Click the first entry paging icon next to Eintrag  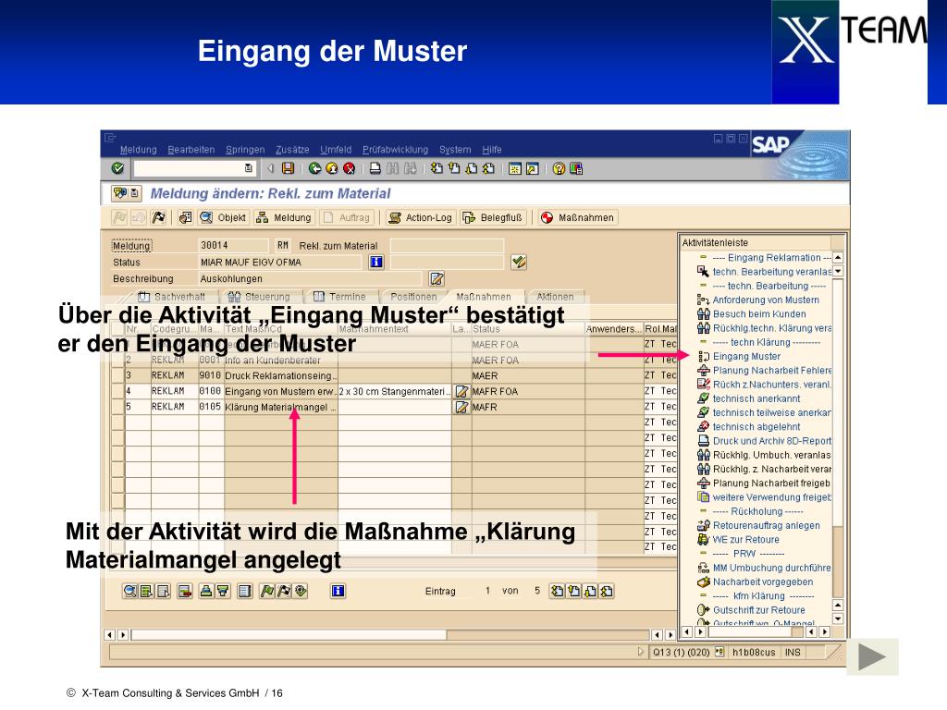coord(557,591)
